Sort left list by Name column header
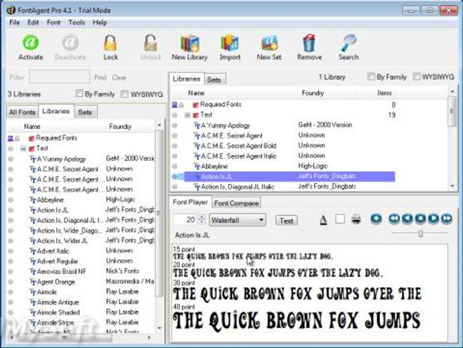 coord(32,126)
